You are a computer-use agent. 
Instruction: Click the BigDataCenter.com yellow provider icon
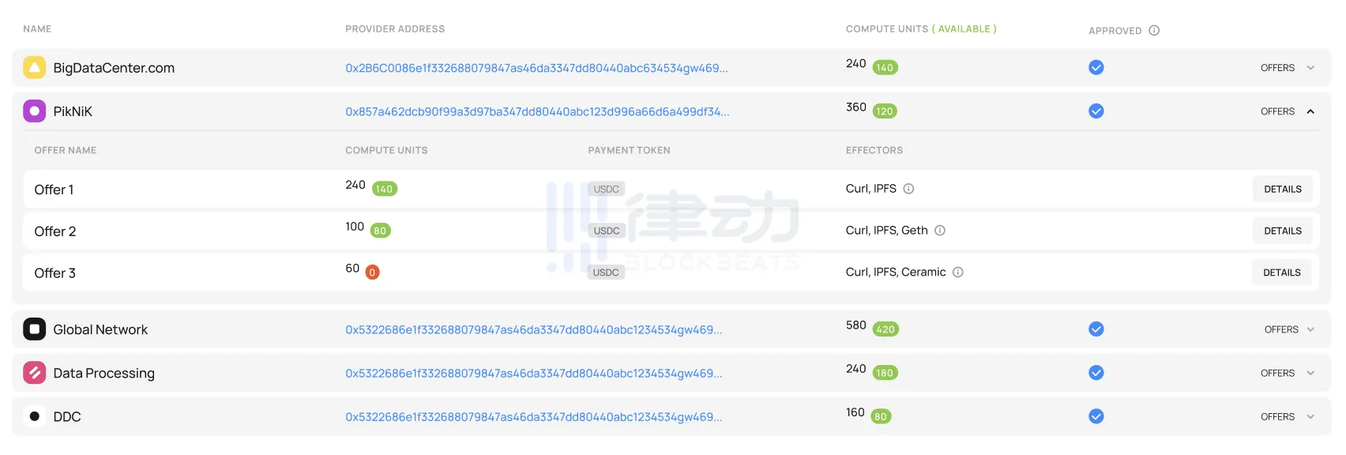point(34,68)
